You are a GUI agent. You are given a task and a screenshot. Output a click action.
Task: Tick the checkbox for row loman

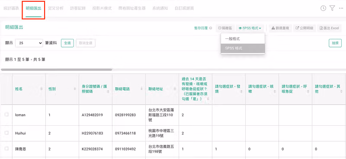tap(6, 114)
